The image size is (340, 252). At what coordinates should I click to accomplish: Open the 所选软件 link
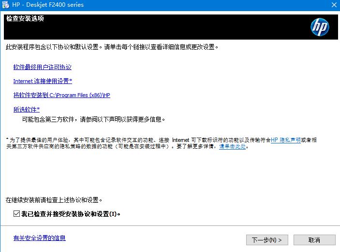[x=27, y=110]
